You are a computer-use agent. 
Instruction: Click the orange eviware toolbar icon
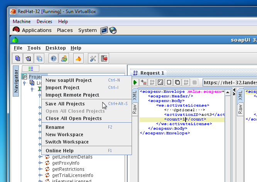(78, 58)
